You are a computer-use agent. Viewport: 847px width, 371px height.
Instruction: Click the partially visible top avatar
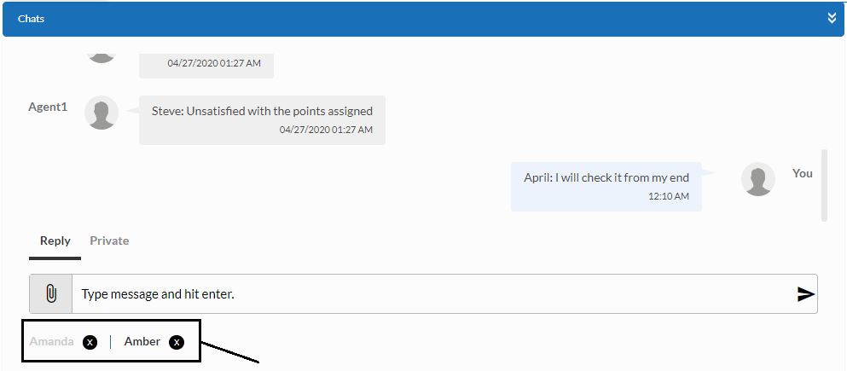(102, 55)
